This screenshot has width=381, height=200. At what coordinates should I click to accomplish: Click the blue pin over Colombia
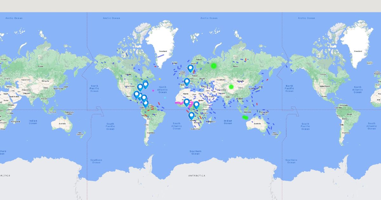click(146, 103)
